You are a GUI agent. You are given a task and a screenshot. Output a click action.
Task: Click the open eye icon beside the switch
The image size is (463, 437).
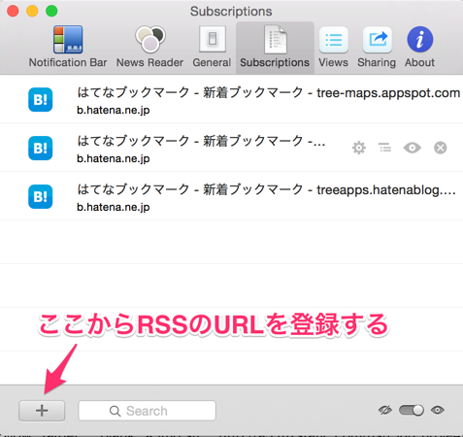point(438,410)
